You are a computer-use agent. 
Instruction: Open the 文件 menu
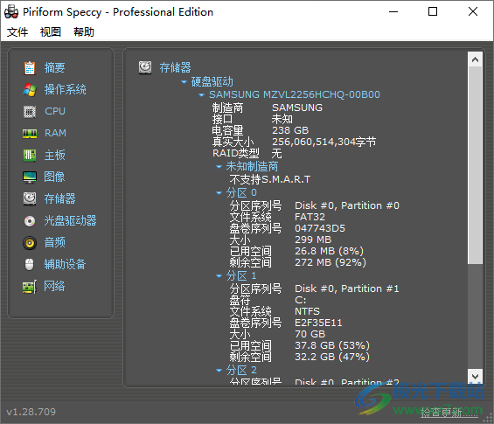tap(17, 31)
